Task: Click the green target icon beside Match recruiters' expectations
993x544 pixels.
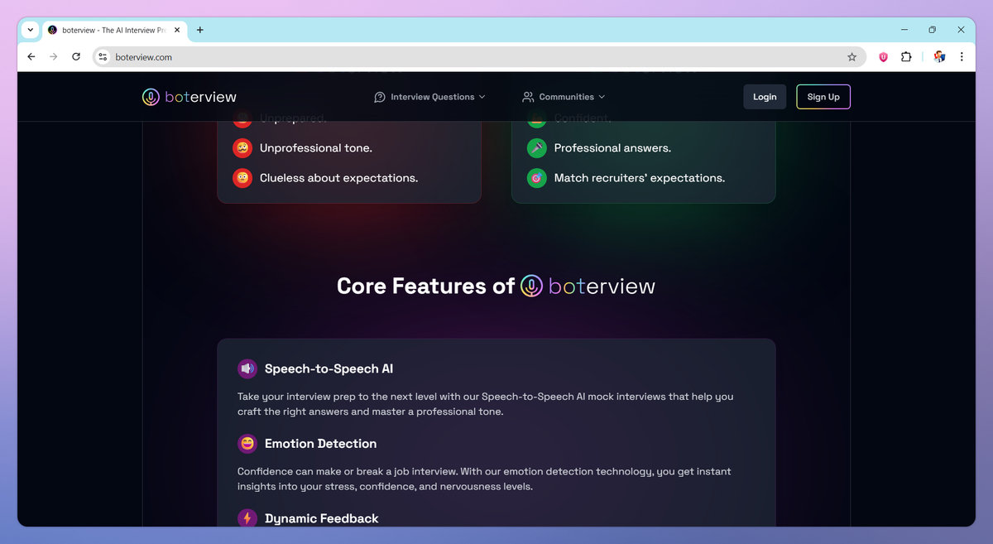Action: 537,178
